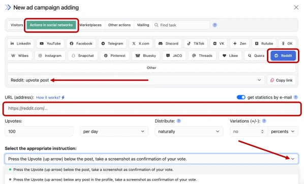
Task: Copy link to this task
Action: [x=282, y=80]
